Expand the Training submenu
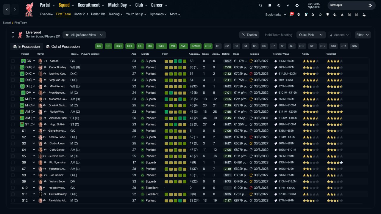This screenshot has height=214, width=381. 115,14
